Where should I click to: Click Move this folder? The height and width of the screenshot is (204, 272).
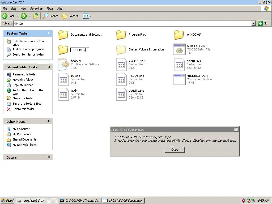tap(23, 80)
